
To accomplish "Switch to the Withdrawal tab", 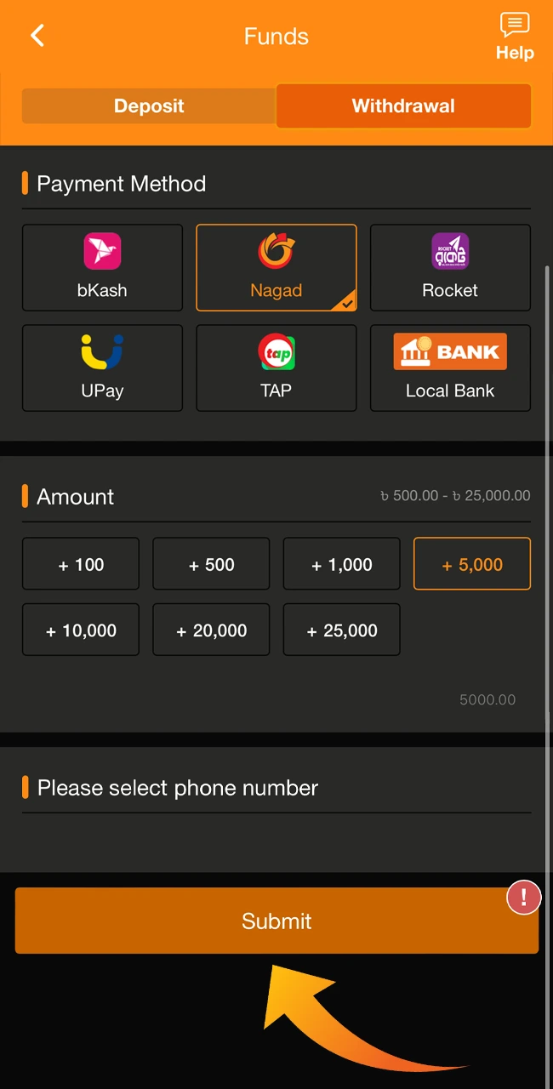I will pyautogui.click(x=403, y=105).
